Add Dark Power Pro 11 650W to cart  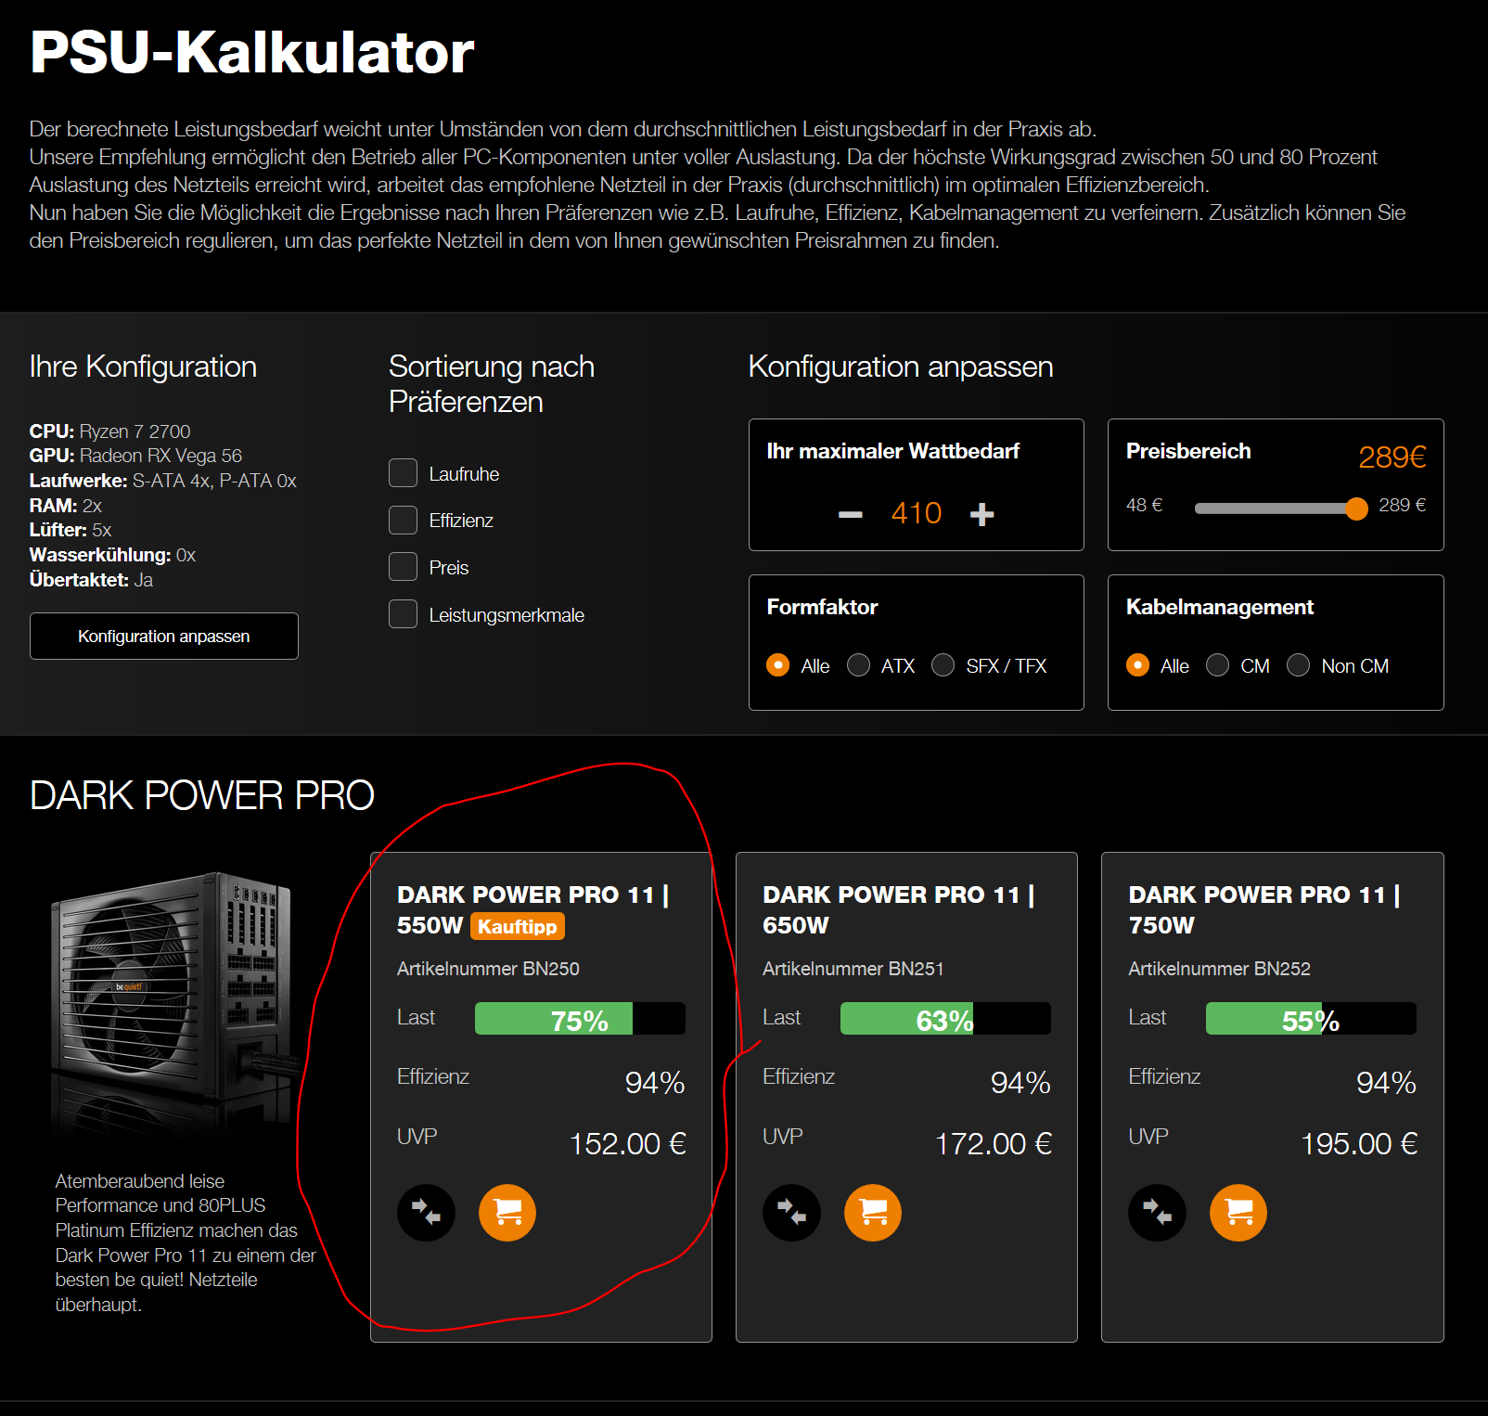click(873, 1212)
